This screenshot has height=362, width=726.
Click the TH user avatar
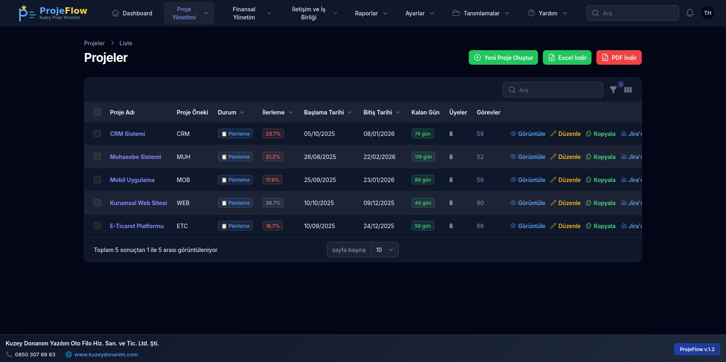707,13
